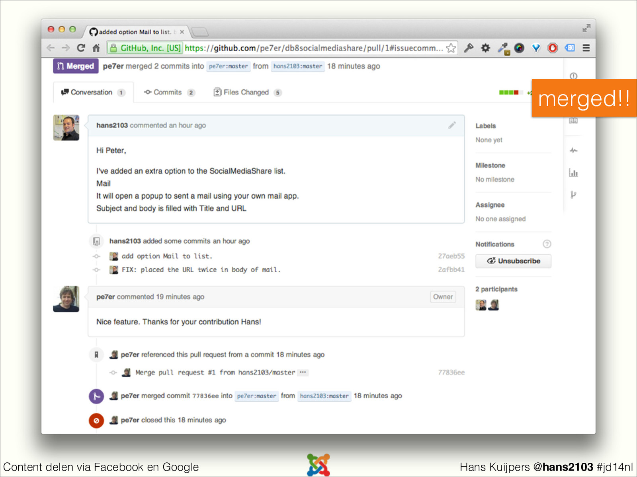Screen dimensions: 637x477
Task: Click the red closed event icon
Action: 96,421
